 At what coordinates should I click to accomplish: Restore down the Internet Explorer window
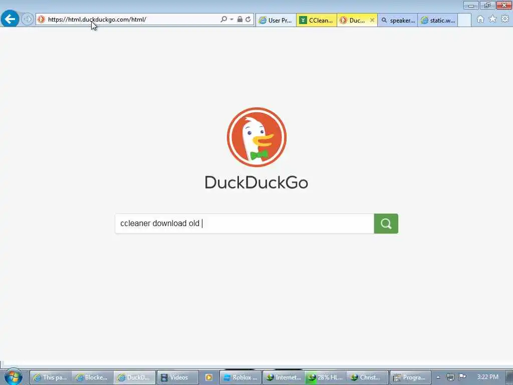pyautogui.click(x=487, y=5)
